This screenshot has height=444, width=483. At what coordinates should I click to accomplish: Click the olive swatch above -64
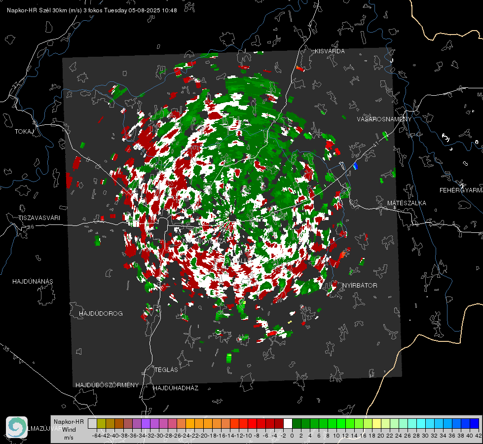[101, 423]
